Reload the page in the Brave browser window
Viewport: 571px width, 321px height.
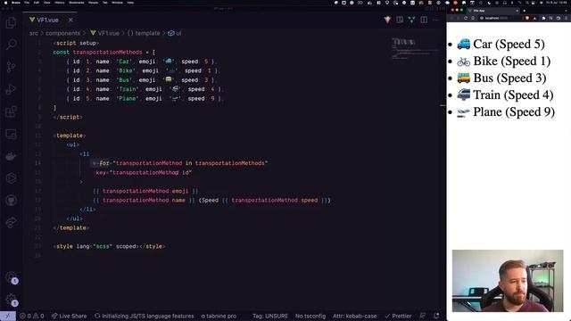[466, 18]
